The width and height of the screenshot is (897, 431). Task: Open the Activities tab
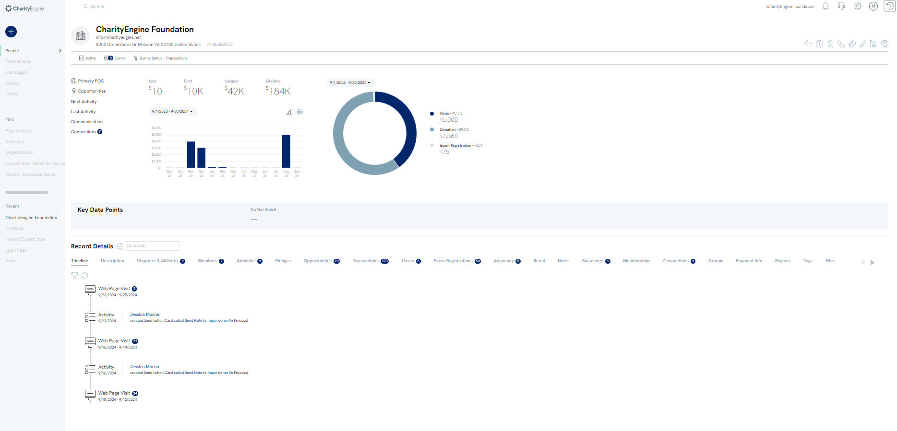click(x=250, y=261)
